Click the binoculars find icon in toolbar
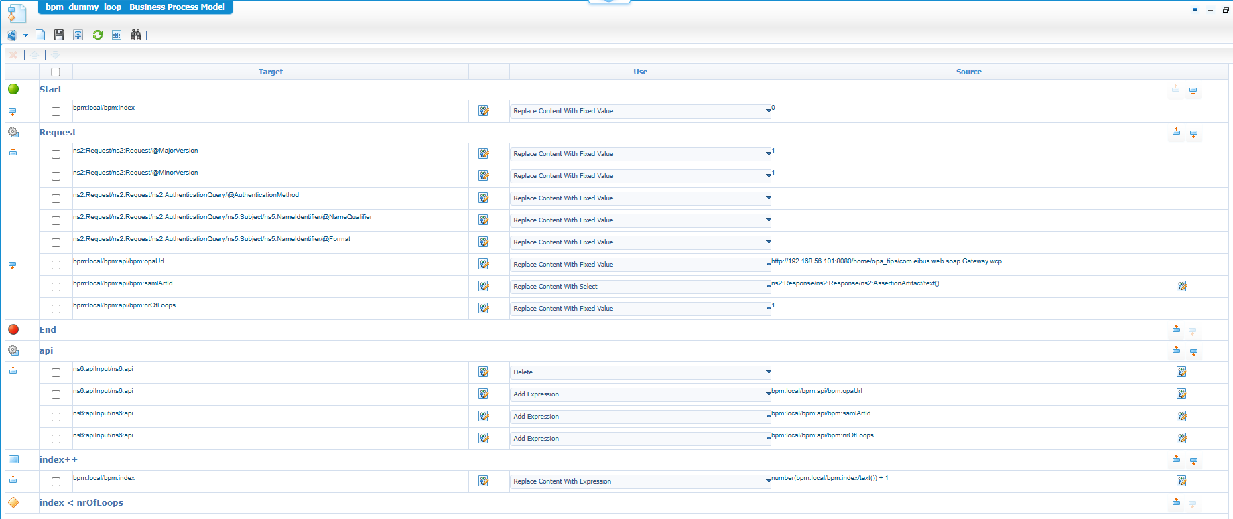This screenshot has width=1233, height=519. [x=135, y=35]
